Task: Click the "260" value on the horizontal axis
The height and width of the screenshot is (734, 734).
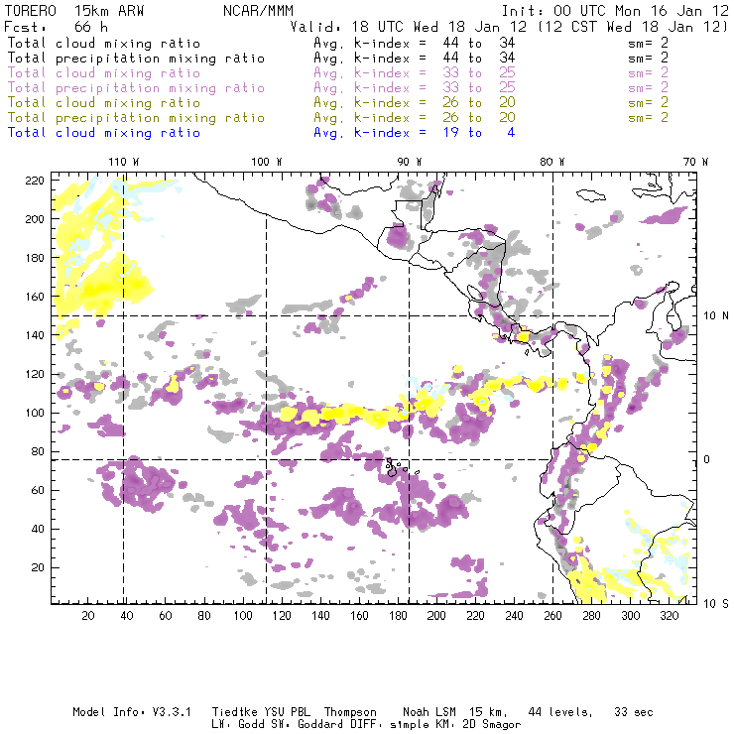Action: [x=552, y=616]
